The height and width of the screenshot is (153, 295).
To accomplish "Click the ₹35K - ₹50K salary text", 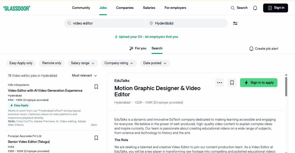I will (x=29, y=151).
